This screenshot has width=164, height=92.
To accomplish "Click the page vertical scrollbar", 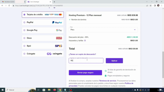I will point(163,65).
